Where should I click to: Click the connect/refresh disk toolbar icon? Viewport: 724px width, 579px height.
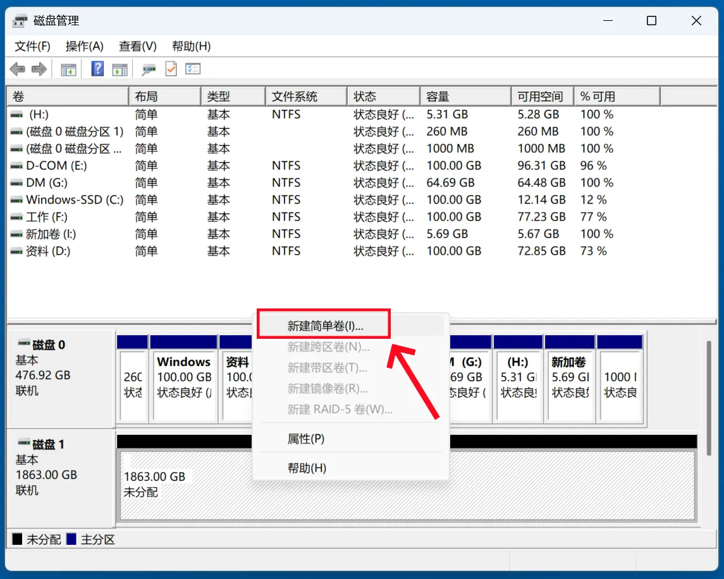[x=149, y=70]
